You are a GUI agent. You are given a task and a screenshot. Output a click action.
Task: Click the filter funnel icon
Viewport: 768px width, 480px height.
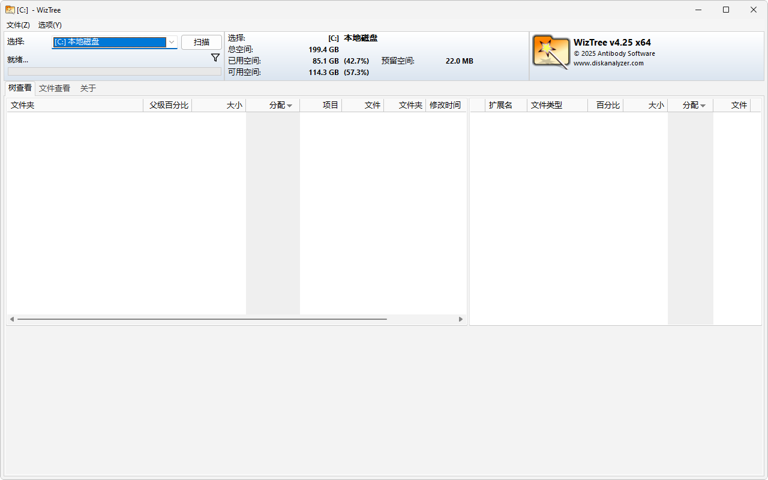(215, 57)
